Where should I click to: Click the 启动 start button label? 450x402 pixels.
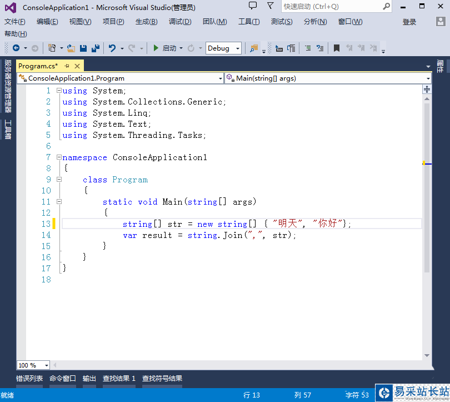point(169,48)
